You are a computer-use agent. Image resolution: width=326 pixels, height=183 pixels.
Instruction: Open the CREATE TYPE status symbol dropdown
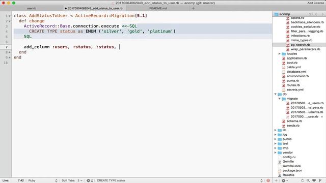click(179, 180)
